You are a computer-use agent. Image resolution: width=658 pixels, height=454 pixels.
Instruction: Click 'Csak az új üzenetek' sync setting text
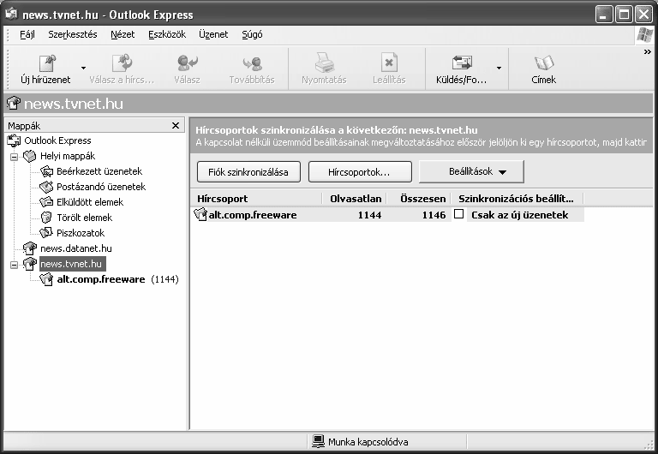pyautogui.click(x=519, y=215)
